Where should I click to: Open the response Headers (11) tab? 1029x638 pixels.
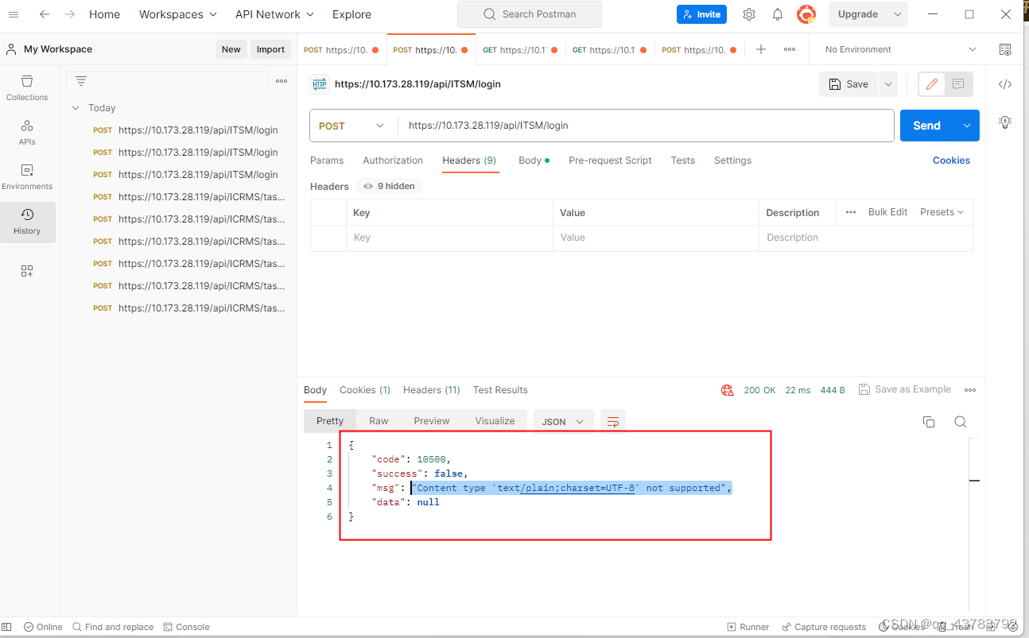tap(431, 389)
